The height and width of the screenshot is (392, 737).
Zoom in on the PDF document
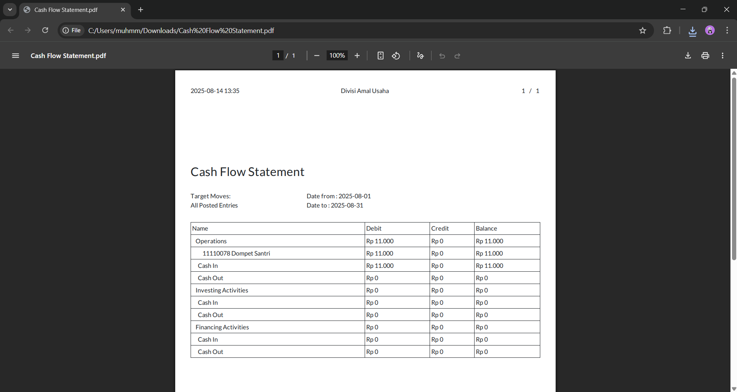pyautogui.click(x=357, y=56)
